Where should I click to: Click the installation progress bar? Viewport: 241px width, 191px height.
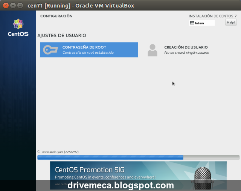point(138,158)
